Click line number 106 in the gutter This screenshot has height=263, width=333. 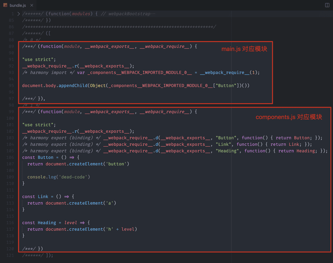coord(11,158)
